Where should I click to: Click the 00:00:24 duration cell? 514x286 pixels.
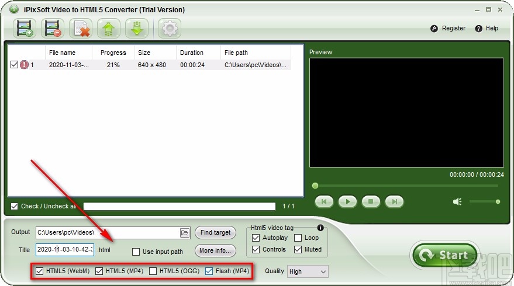click(192, 65)
